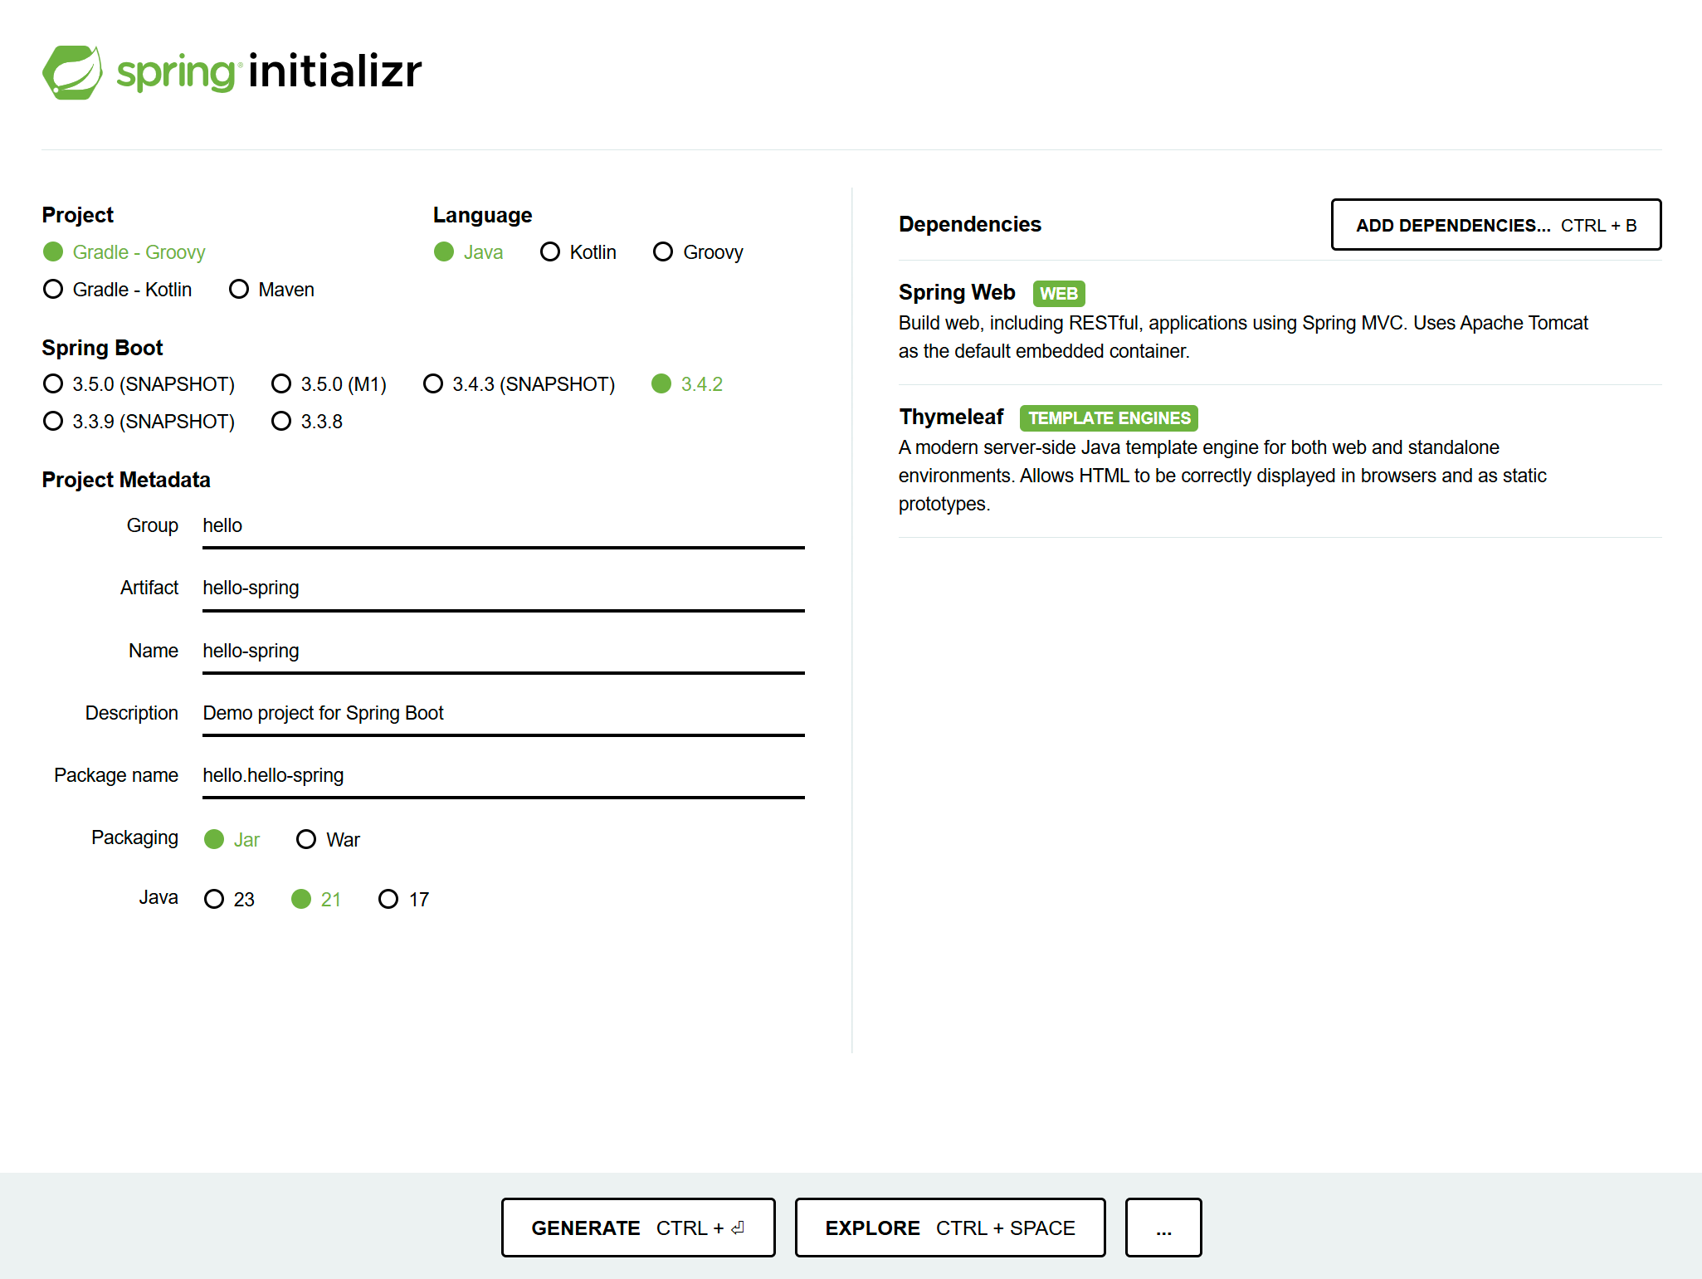
Task: Select Java version 17
Action: coord(388,900)
